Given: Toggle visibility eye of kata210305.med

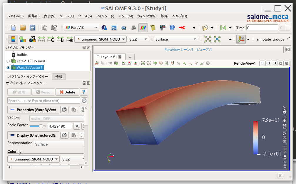Looking at the screenshot, I should click(x=8, y=61).
